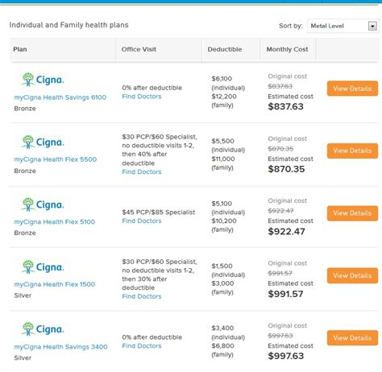
Task: Open myCigna Health Savings 6100 plan link
Action: click(x=60, y=97)
